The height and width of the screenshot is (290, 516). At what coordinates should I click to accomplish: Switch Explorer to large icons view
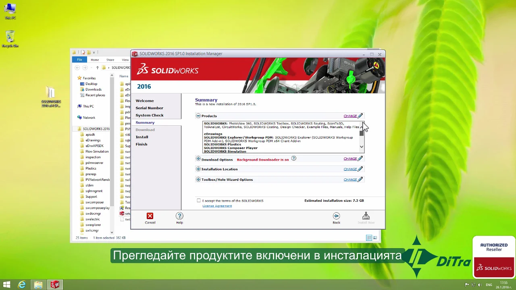[x=375, y=238]
